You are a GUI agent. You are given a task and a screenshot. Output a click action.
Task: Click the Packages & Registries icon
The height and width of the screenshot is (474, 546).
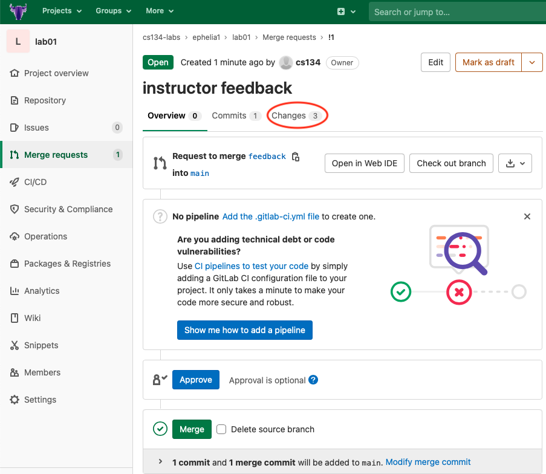click(x=15, y=264)
